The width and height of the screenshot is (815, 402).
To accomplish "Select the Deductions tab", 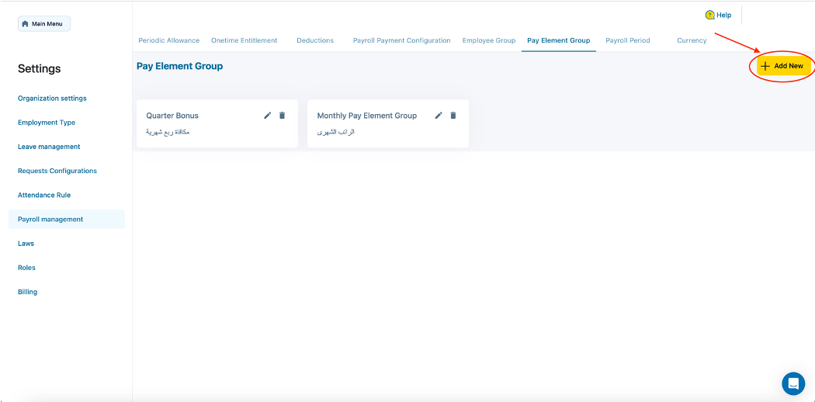I will click(315, 40).
